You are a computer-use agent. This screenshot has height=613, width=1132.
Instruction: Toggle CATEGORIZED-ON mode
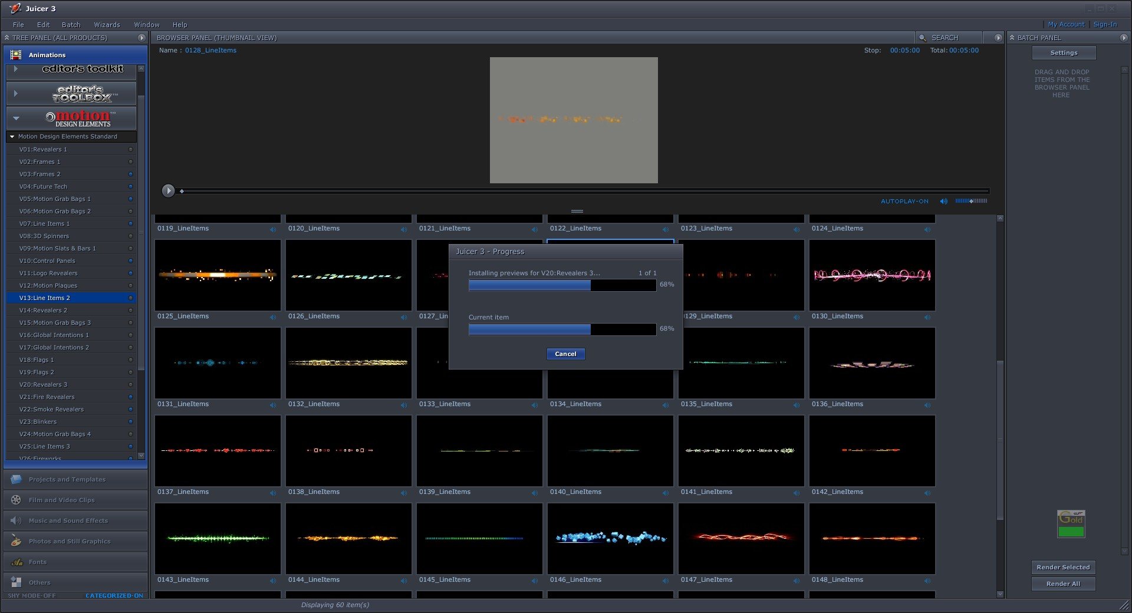point(114,595)
